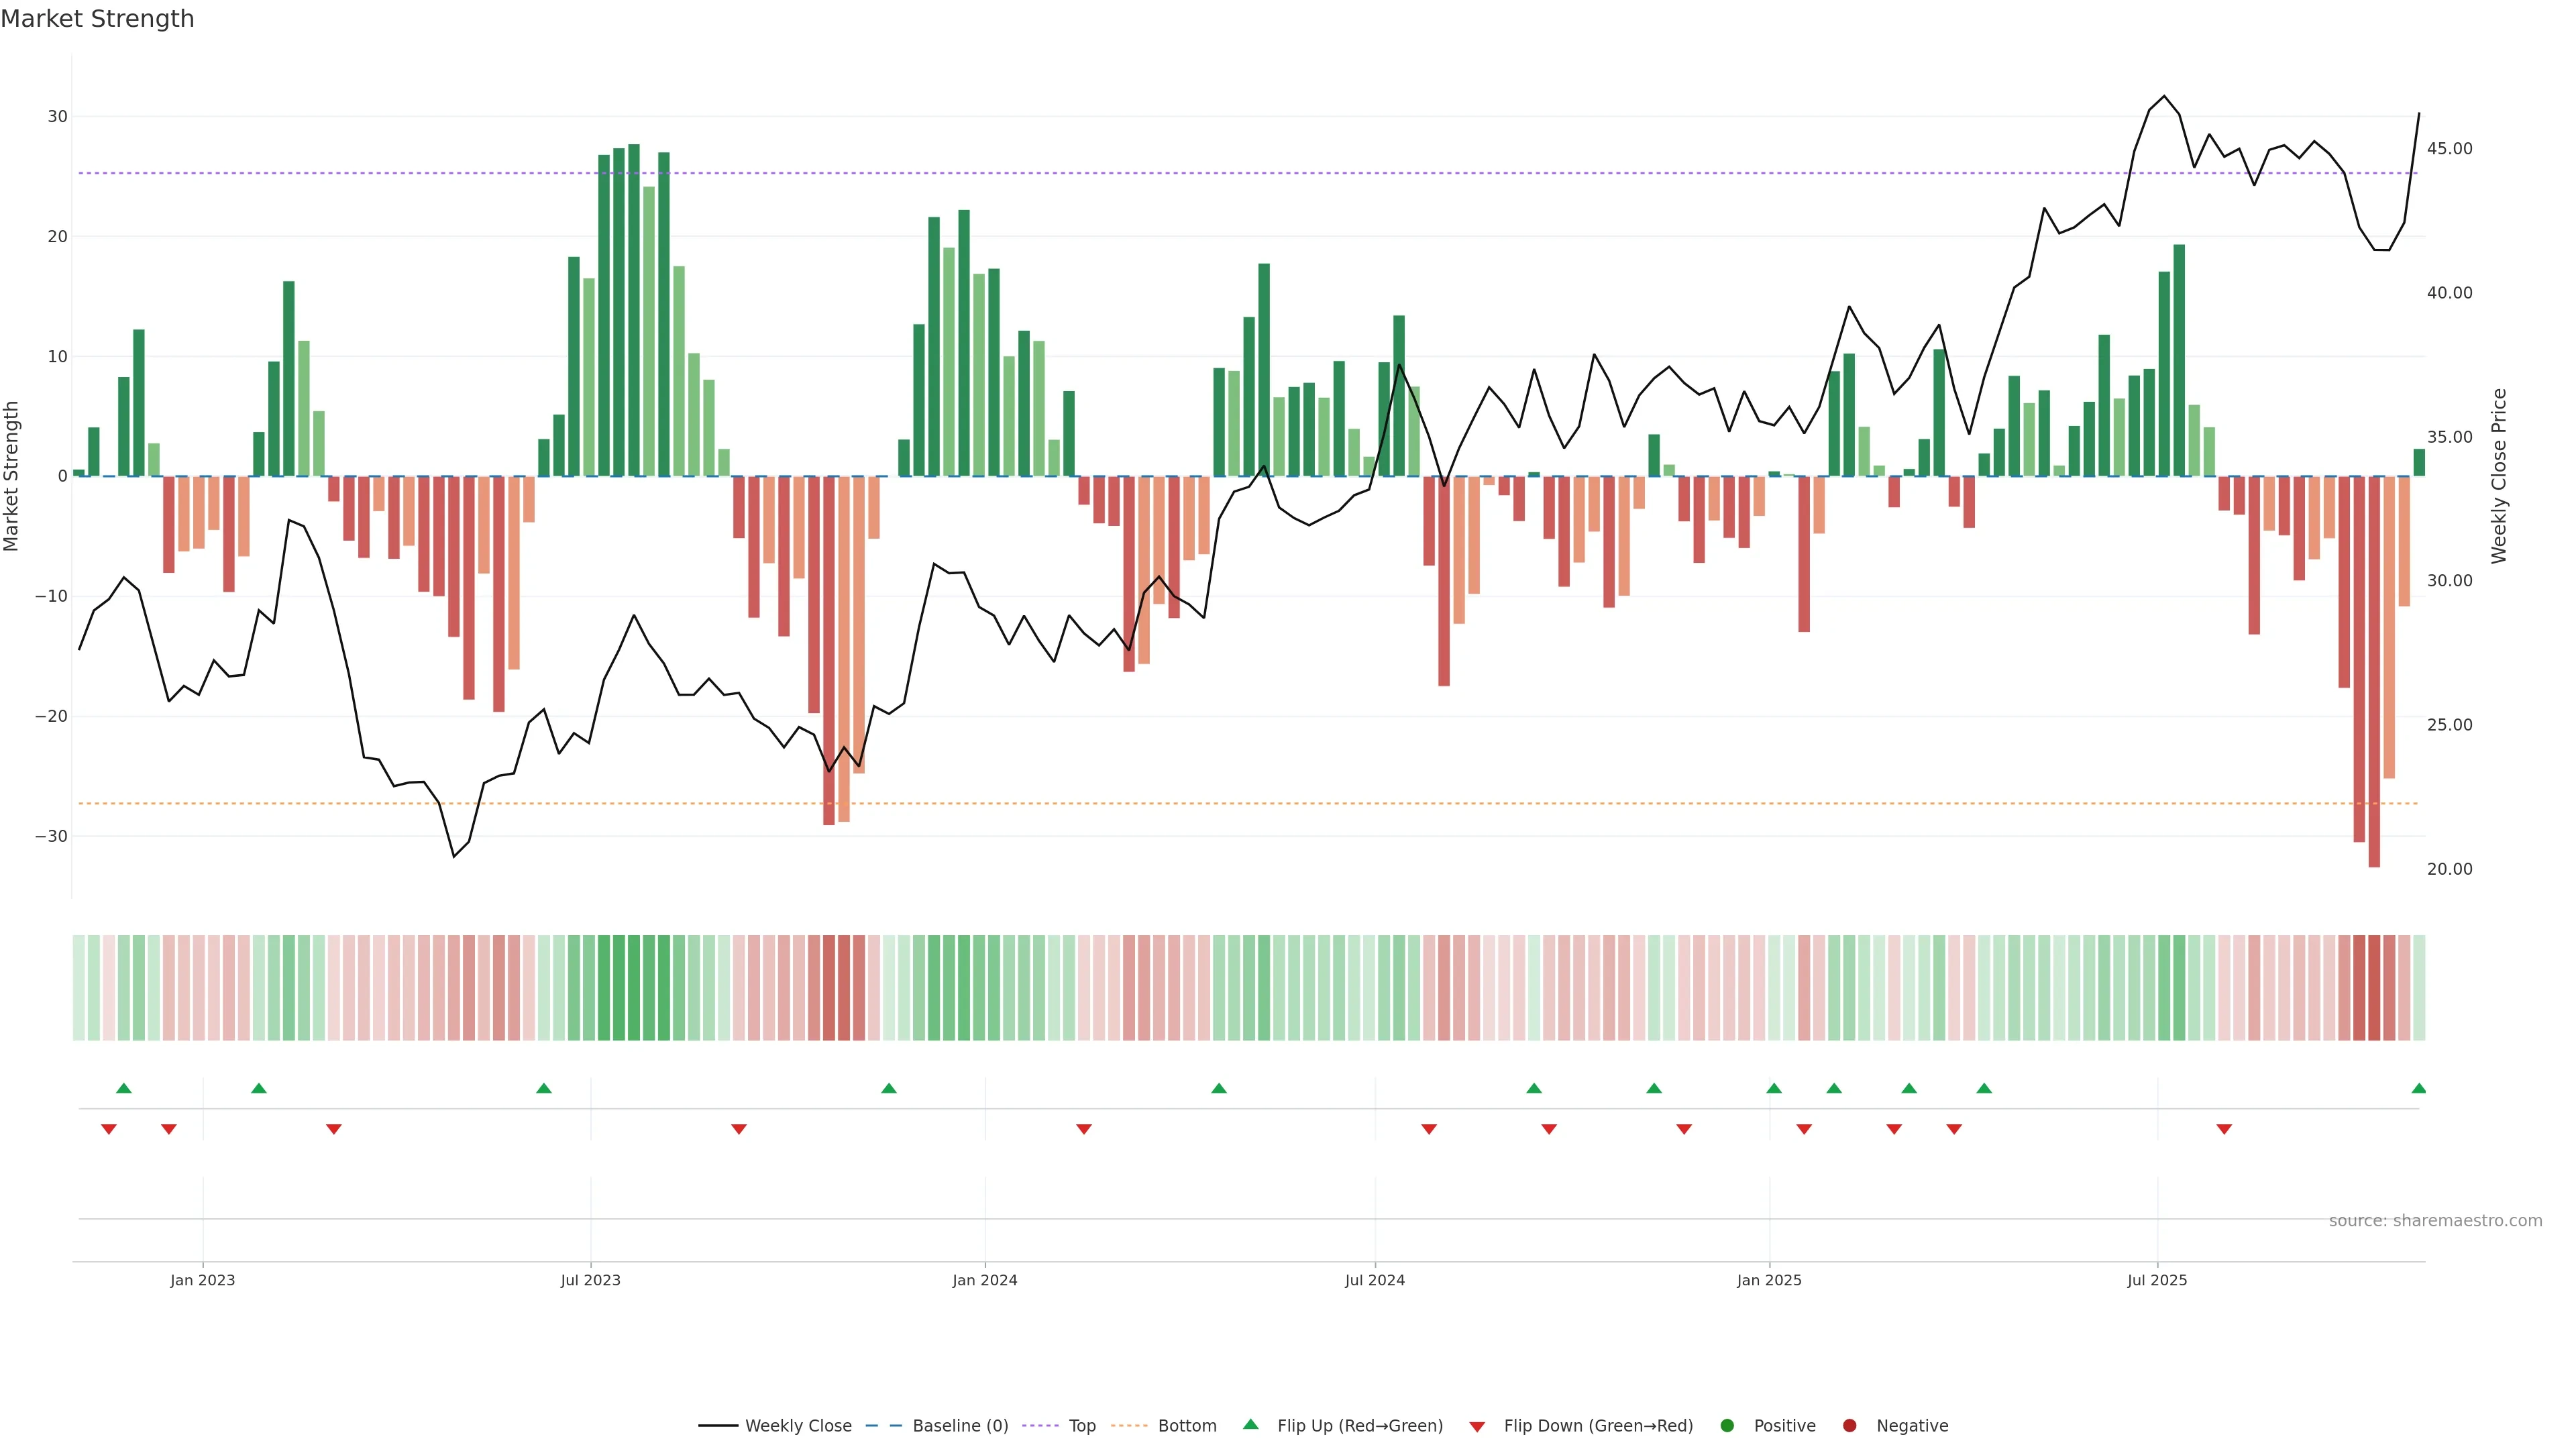Click the flip-up triangle near July 2023
Viewport: 2576px width, 1449px height.
(544, 1088)
